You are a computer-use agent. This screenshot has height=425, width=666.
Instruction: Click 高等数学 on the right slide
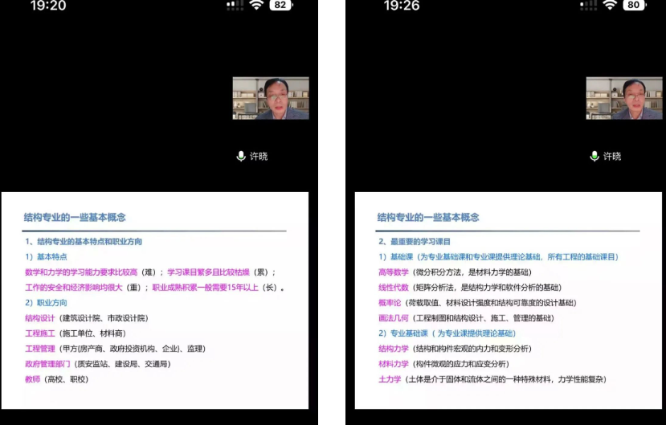pos(394,272)
